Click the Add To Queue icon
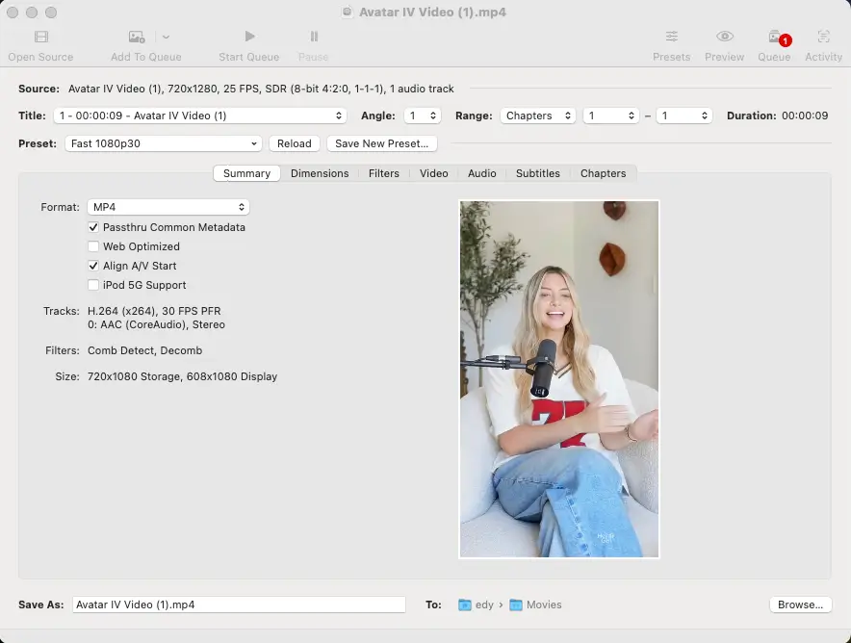 pos(137,38)
